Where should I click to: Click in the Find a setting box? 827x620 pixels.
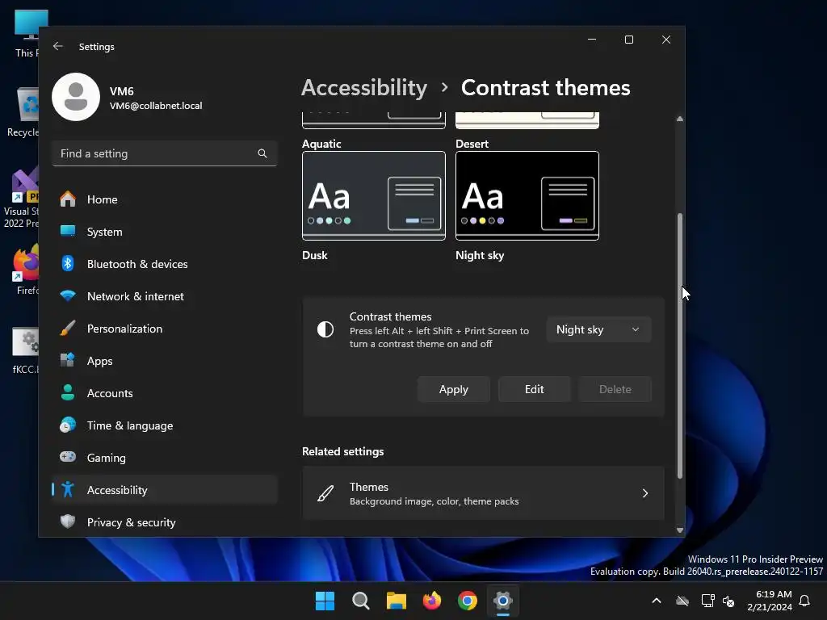pos(165,153)
